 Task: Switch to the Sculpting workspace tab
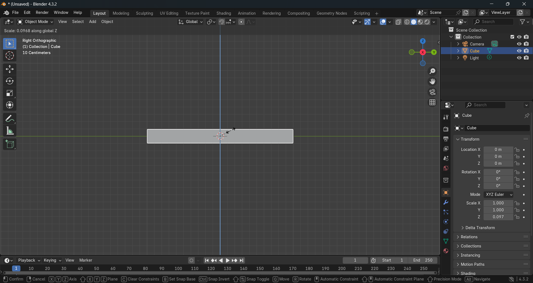(144, 13)
